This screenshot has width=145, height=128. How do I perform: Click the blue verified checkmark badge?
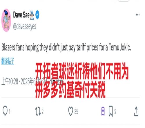click(37, 15)
